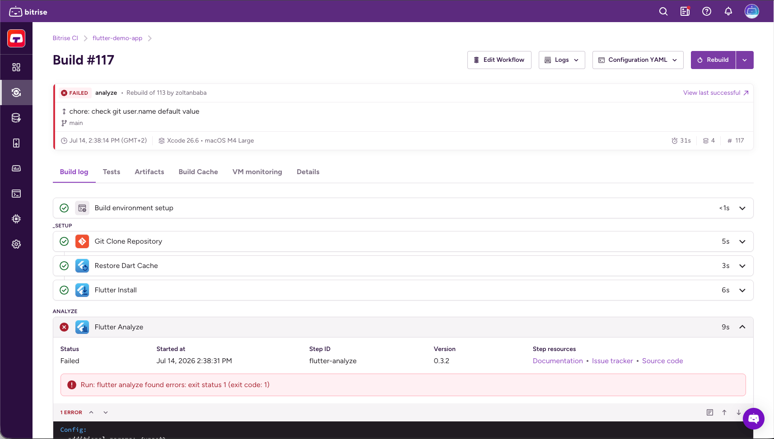
Task: Open the Documentation link
Action: click(x=558, y=361)
